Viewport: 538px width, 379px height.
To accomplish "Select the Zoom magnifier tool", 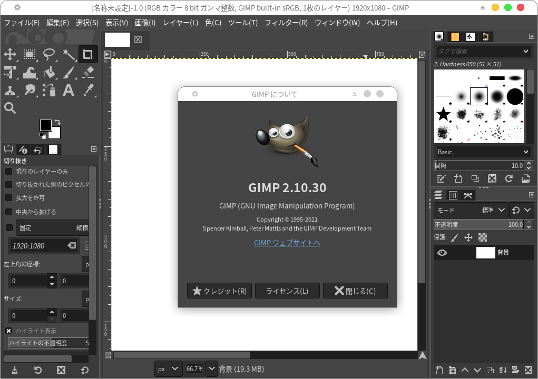I will [10, 108].
